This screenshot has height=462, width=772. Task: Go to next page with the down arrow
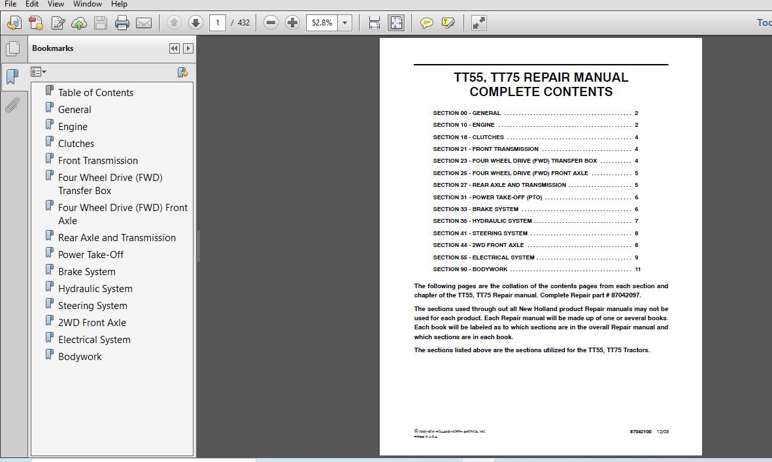click(195, 23)
